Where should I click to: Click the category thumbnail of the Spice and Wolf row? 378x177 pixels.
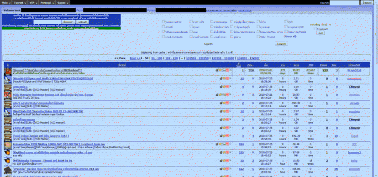[x=8, y=80]
